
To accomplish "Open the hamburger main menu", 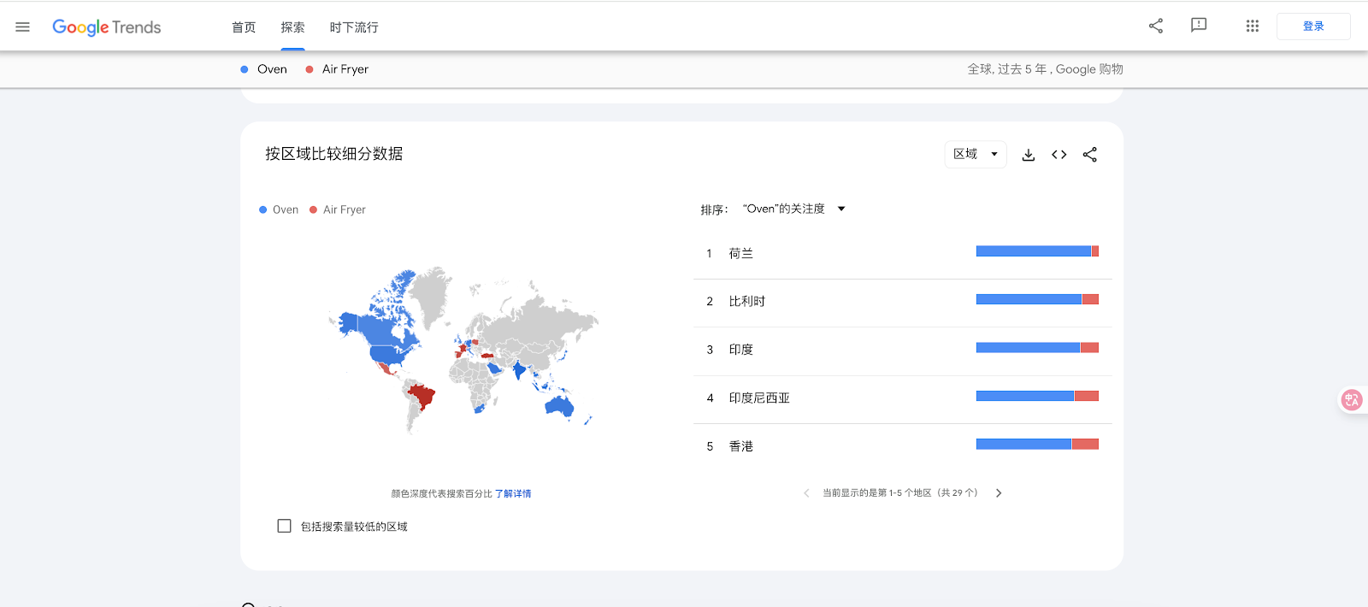I will (x=23, y=27).
